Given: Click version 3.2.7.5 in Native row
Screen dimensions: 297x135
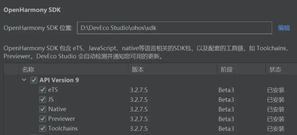Looking at the screenshot, I should click(139, 109).
